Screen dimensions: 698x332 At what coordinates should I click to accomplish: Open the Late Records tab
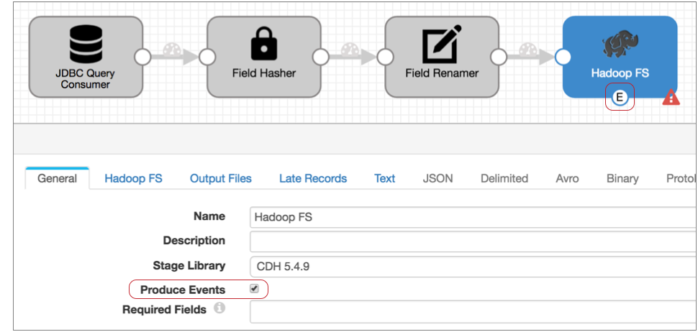[312, 178]
